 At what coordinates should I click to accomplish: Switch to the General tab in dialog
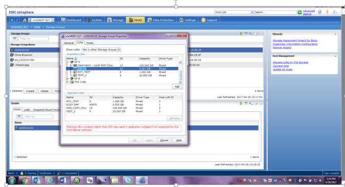(x=69, y=43)
